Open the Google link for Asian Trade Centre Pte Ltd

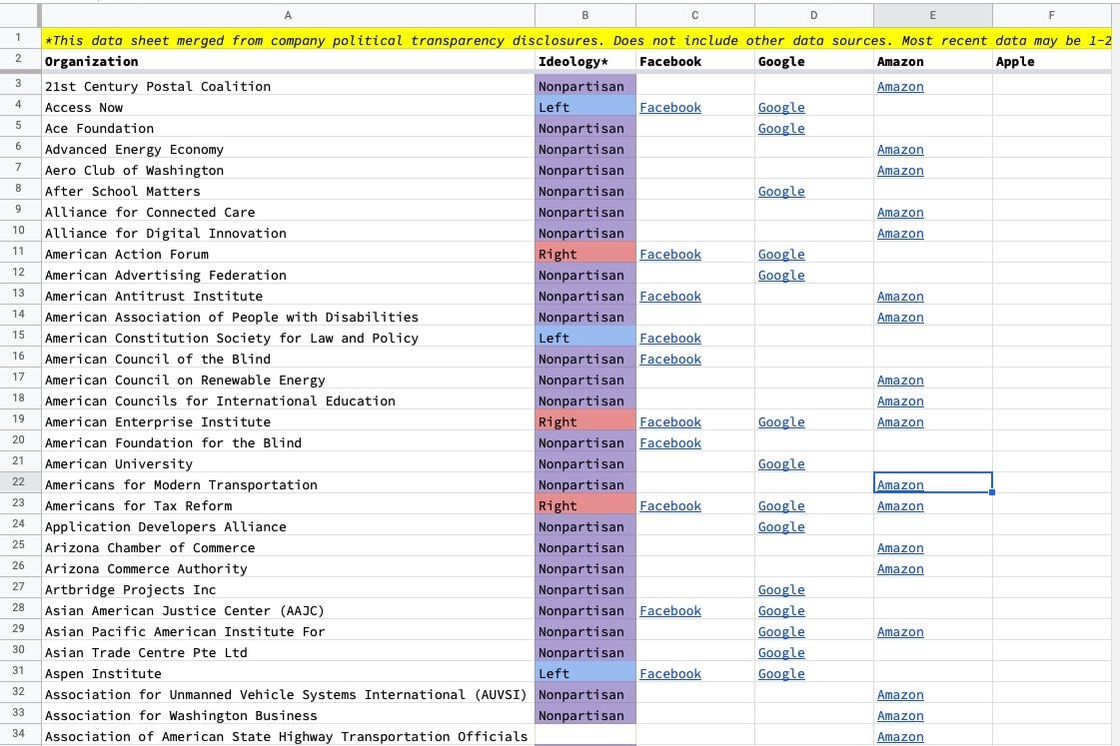[781, 652]
